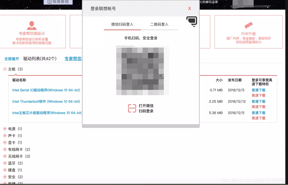Viewport: 288px width, 185px height.
Task: Click 高速下载 for Intel chipset driver
Action: (258, 118)
